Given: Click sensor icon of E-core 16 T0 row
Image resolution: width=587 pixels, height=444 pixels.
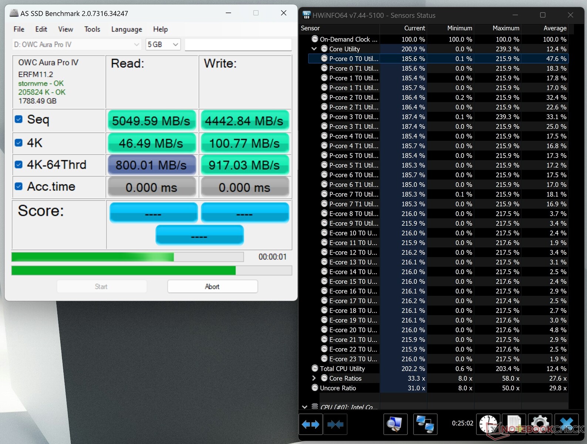Looking at the screenshot, I should click(x=324, y=291).
